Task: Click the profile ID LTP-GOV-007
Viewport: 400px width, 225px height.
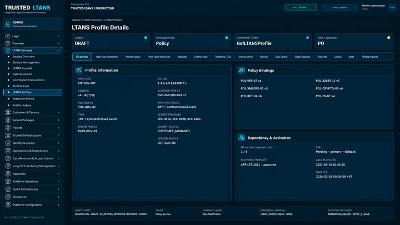Action: (87, 83)
